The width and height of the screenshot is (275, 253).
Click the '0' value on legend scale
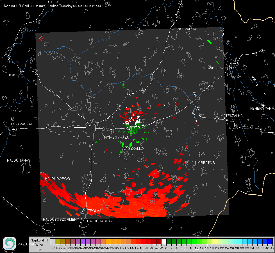point(166,248)
